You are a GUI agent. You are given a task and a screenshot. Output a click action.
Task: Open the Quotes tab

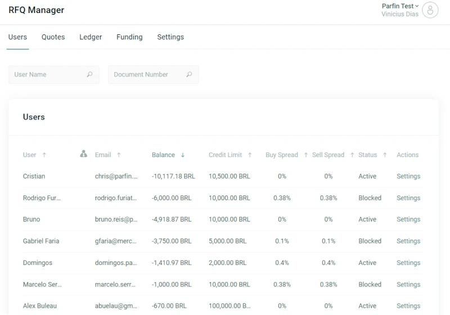(53, 37)
